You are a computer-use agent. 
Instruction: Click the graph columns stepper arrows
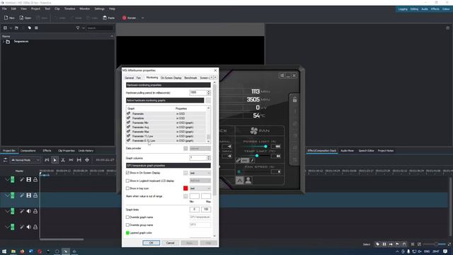[209, 158]
